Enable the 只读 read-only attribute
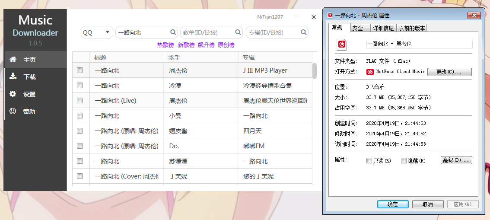The image size is (490, 220). point(369,161)
